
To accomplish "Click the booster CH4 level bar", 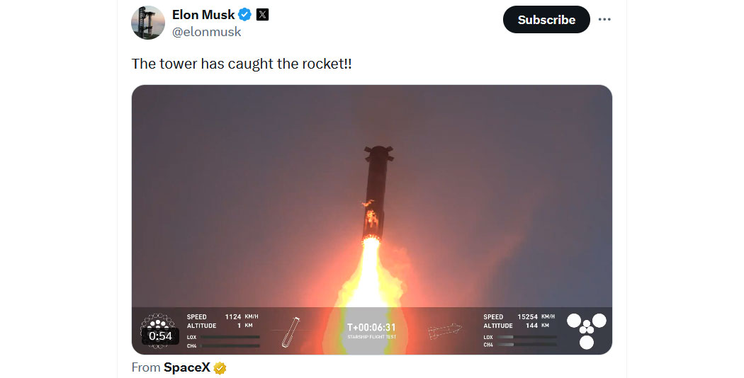I will click(230, 345).
